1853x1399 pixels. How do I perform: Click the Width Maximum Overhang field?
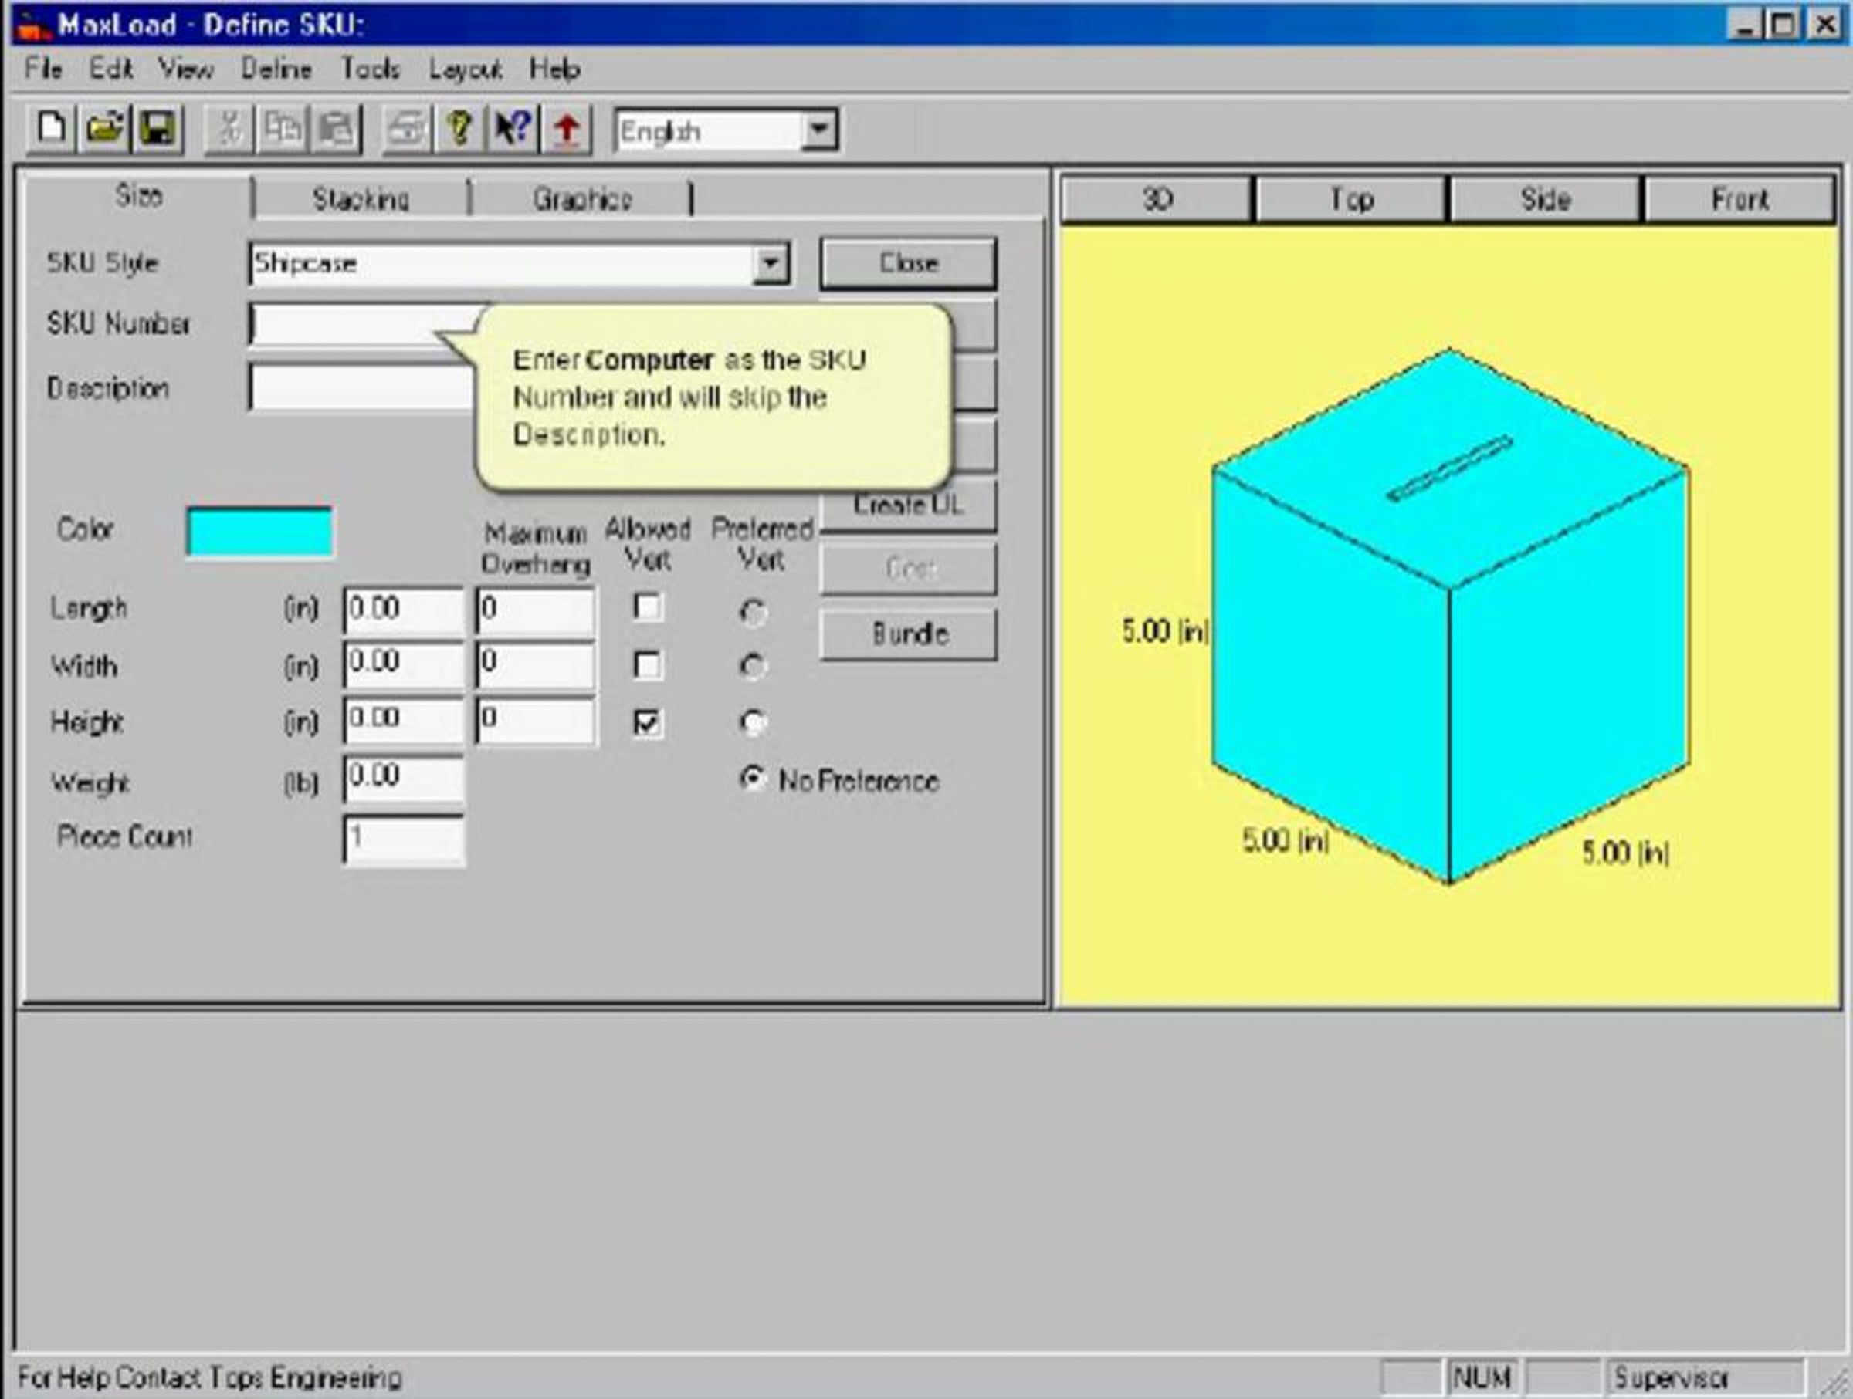pyautogui.click(x=536, y=664)
